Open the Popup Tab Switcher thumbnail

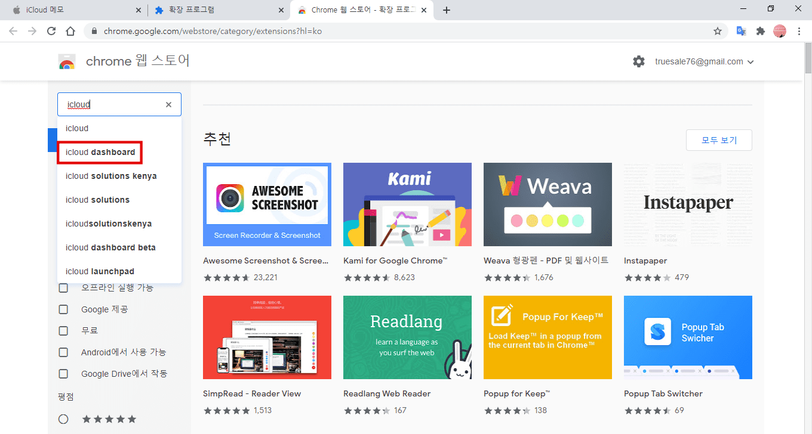(x=688, y=337)
